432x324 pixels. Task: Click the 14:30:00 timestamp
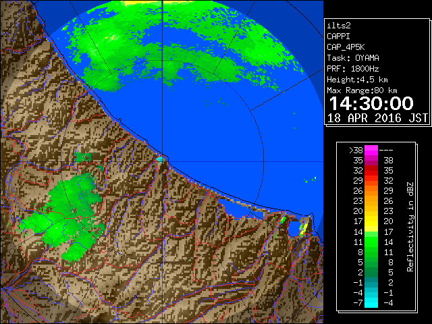[x=371, y=103]
